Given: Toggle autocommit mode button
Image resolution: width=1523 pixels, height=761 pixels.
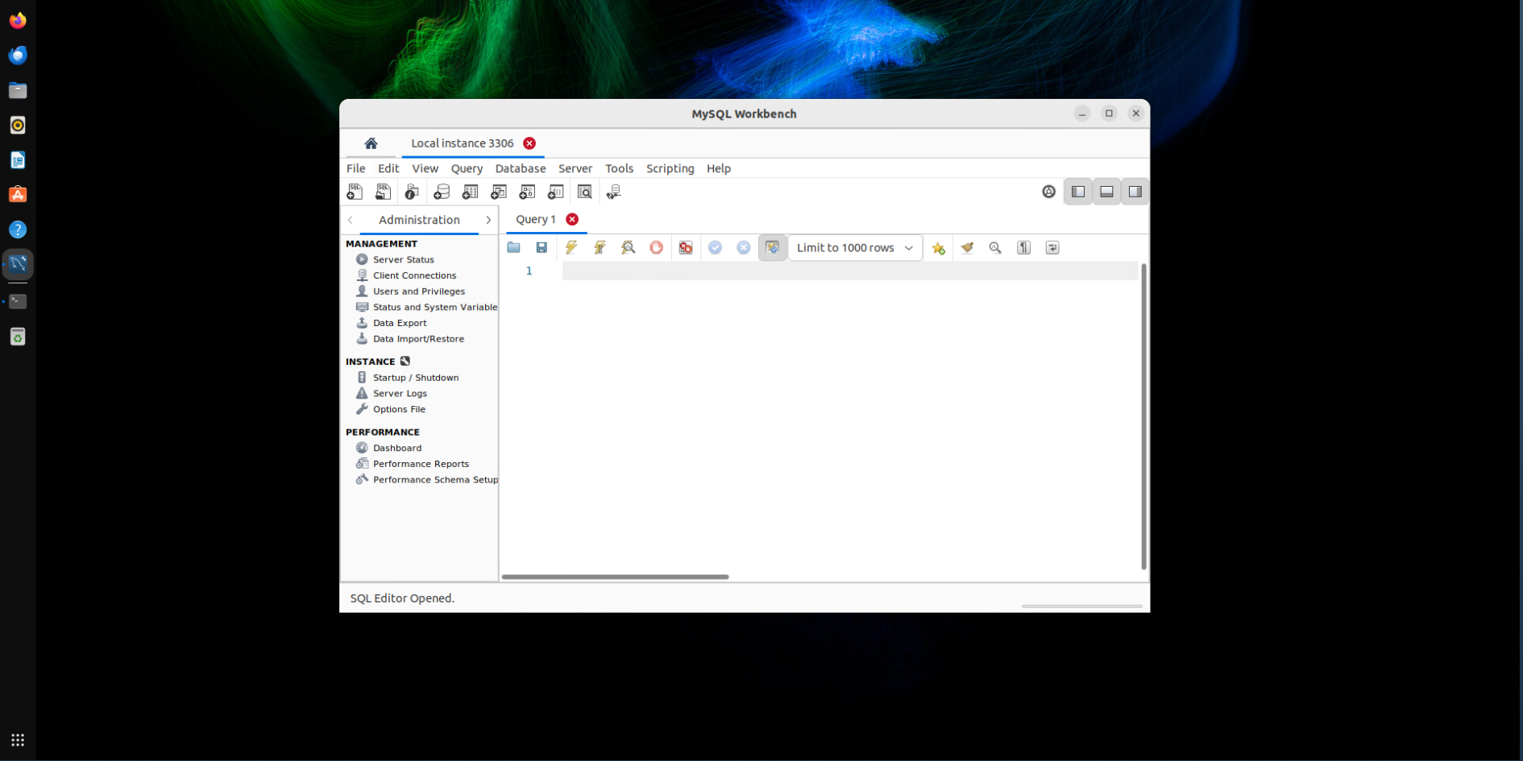Looking at the screenshot, I should (x=772, y=247).
